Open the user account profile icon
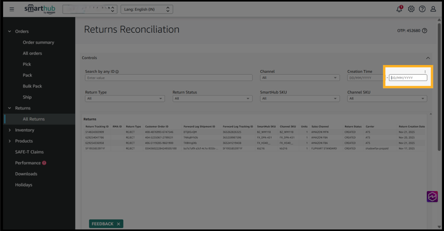 click(433, 9)
